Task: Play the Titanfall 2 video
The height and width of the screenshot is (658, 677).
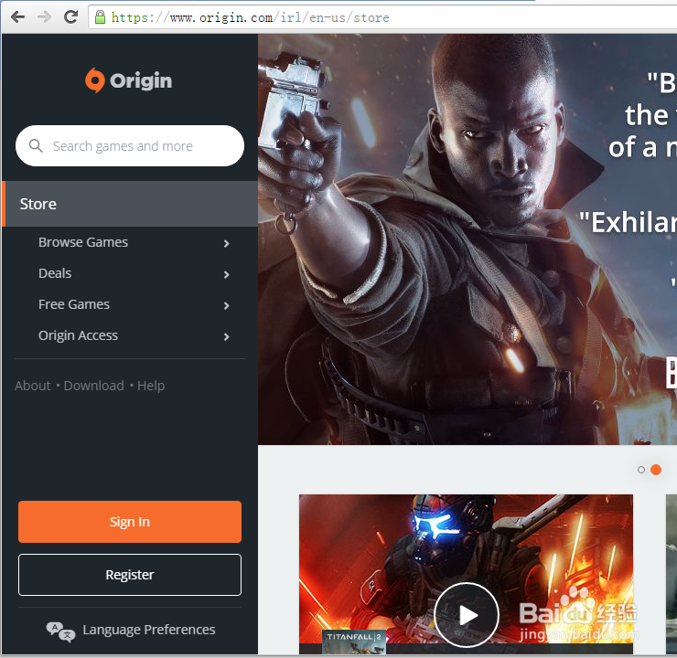Action: pyautogui.click(x=467, y=614)
